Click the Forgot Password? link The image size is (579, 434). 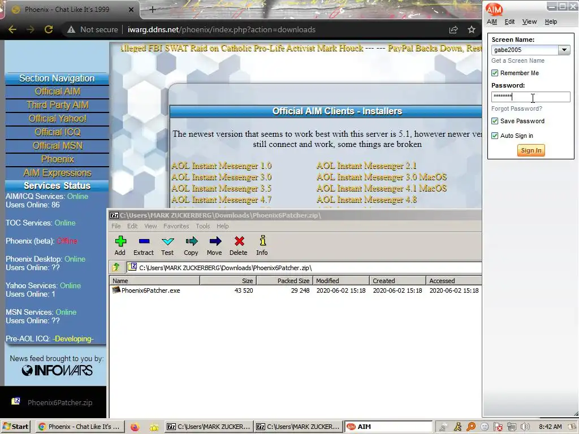click(517, 108)
